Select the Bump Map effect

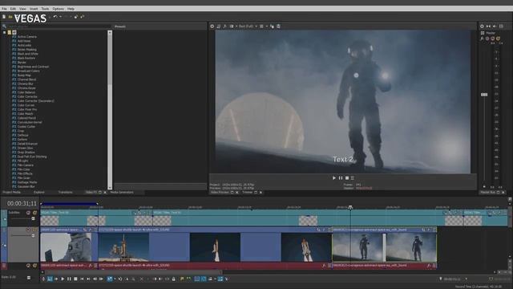24,75
